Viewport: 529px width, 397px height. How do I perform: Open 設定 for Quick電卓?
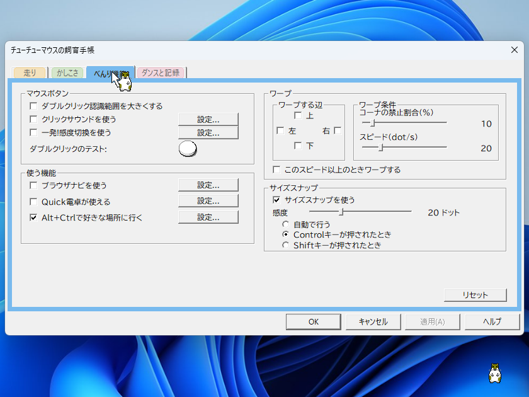pos(208,201)
